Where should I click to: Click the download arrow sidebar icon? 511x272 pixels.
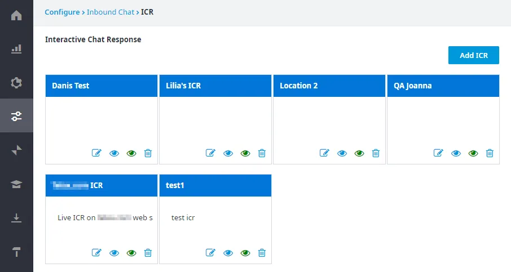(x=16, y=218)
